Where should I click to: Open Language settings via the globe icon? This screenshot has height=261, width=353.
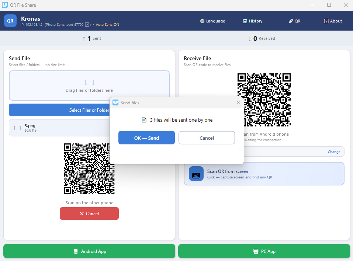201,21
